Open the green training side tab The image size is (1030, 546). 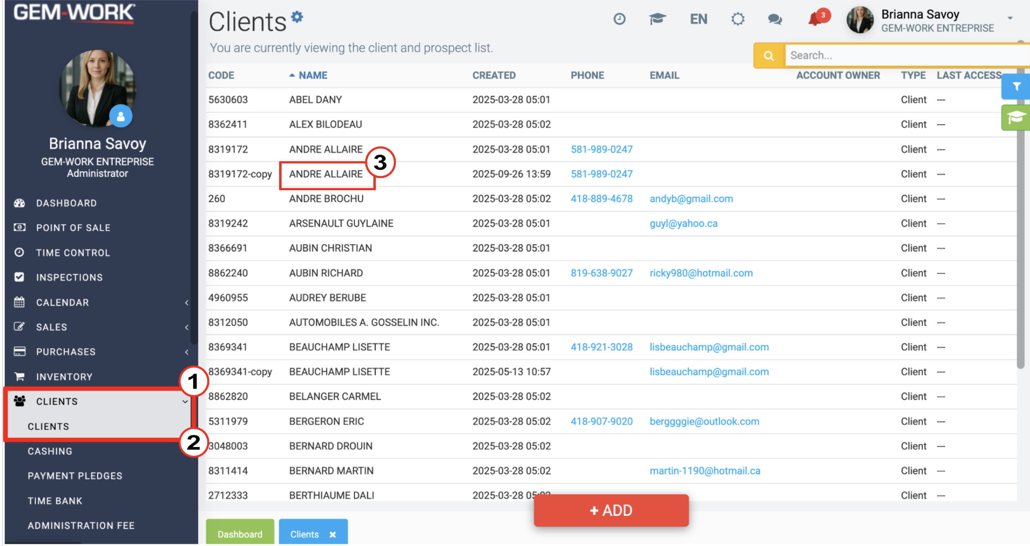click(x=1016, y=118)
